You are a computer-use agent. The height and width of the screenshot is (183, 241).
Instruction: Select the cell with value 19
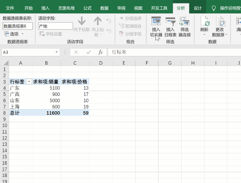[75, 107]
